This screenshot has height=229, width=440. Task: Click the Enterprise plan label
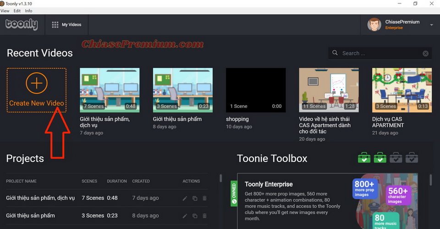click(394, 28)
